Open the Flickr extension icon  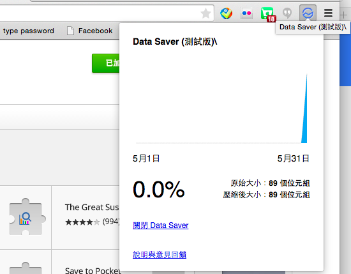(x=246, y=13)
